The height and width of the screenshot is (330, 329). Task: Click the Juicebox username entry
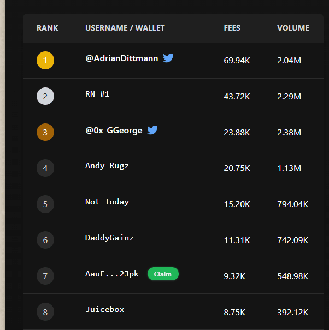pyautogui.click(x=105, y=309)
